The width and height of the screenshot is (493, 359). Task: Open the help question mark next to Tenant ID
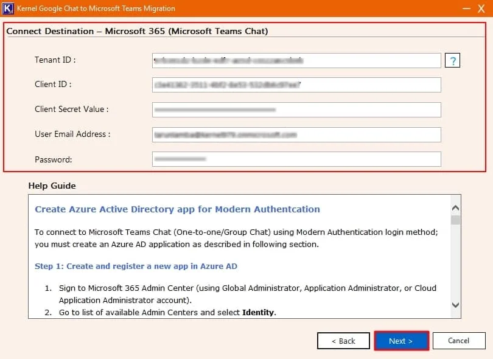(x=452, y=60)
